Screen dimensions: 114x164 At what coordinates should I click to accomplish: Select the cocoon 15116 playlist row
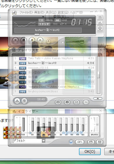pos(54,68)
